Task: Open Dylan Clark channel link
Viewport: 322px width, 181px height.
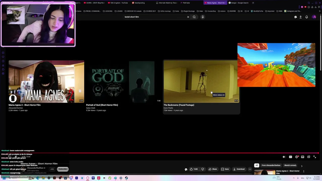Action: click(x=91, y=108)
